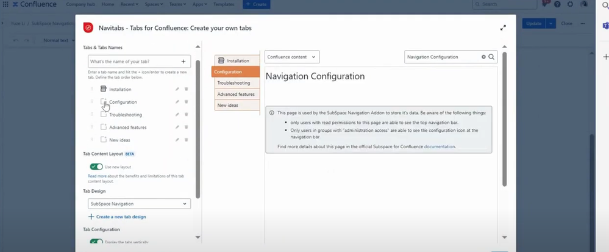Open Confluence settings gear

point(570,4)
